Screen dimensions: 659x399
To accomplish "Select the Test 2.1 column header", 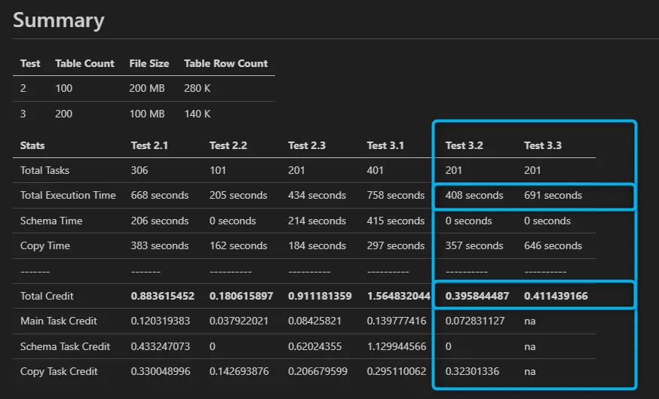I will [149, 145].
